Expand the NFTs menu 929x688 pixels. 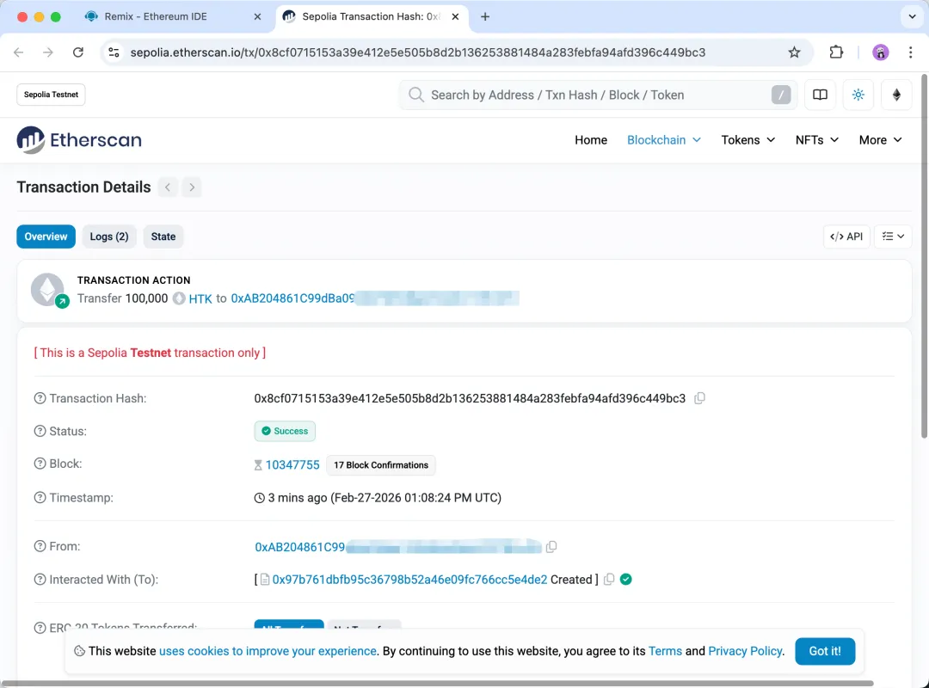(816, 140)
